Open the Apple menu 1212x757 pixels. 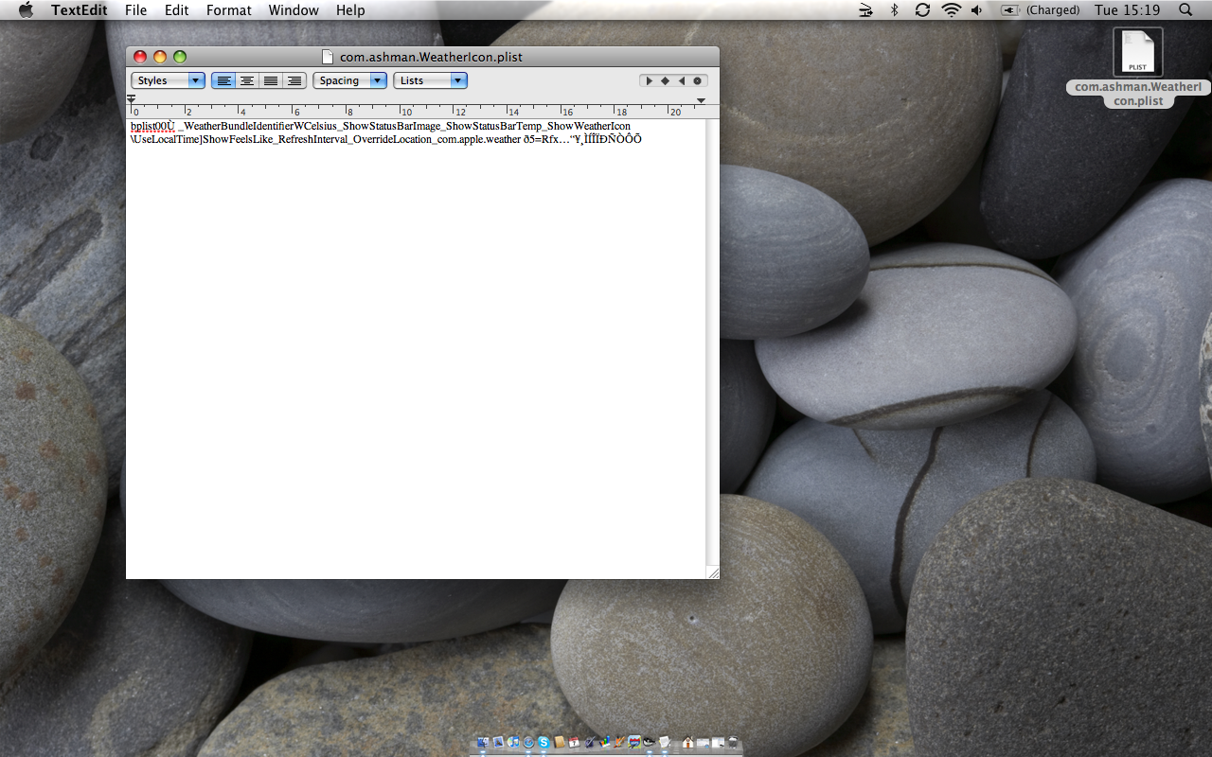(x=26, y=10)
